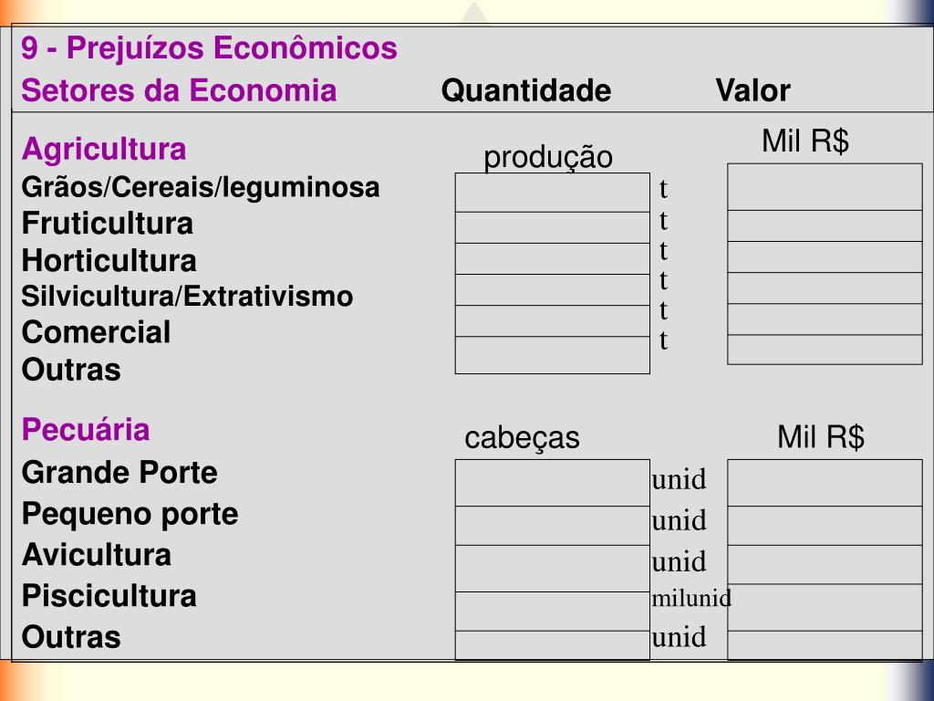This screenshot has height=701, width=934.
Task: Select the Fruticultura Mil R$ value box
Action: [x=825, y=225]
